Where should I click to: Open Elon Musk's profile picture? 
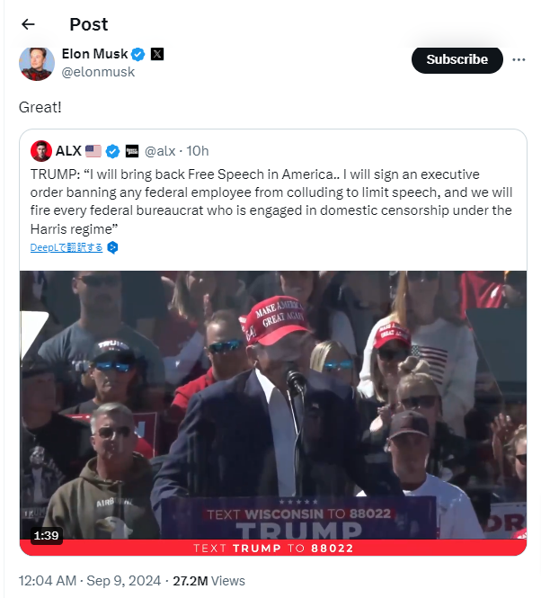pyautogui.click(x=36, y=62)
